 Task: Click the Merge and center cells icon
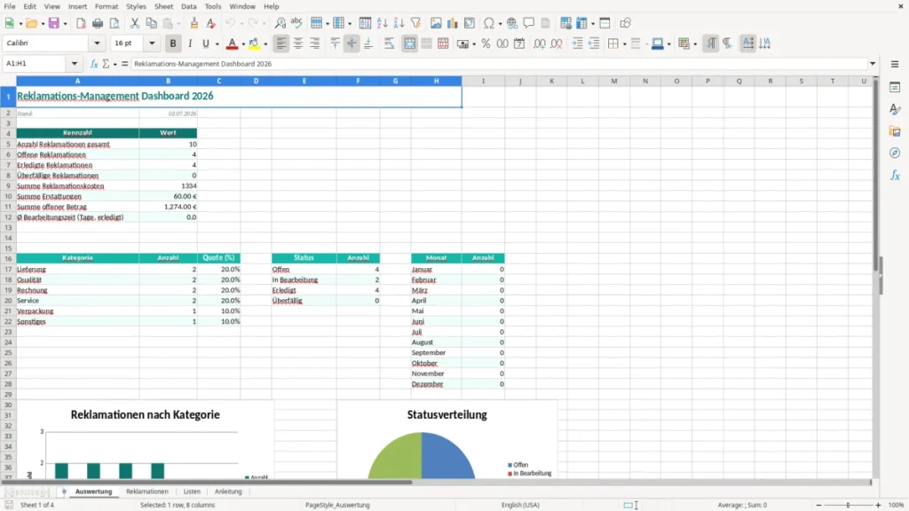click(409, 43)
